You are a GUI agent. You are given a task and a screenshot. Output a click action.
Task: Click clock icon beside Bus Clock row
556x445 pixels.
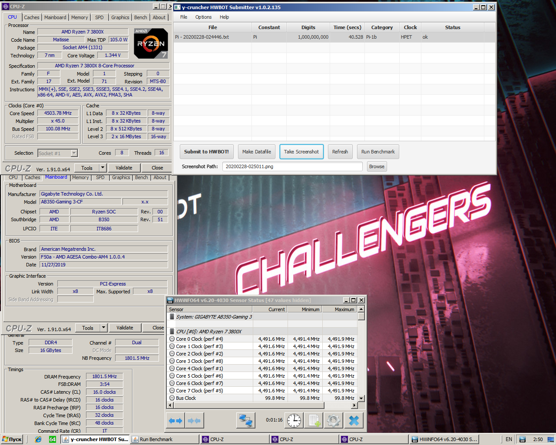(x=172, y=398)
